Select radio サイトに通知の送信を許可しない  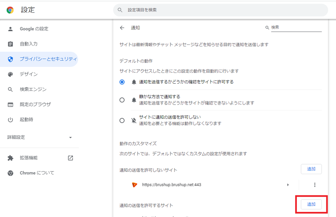tap(122, 121)
